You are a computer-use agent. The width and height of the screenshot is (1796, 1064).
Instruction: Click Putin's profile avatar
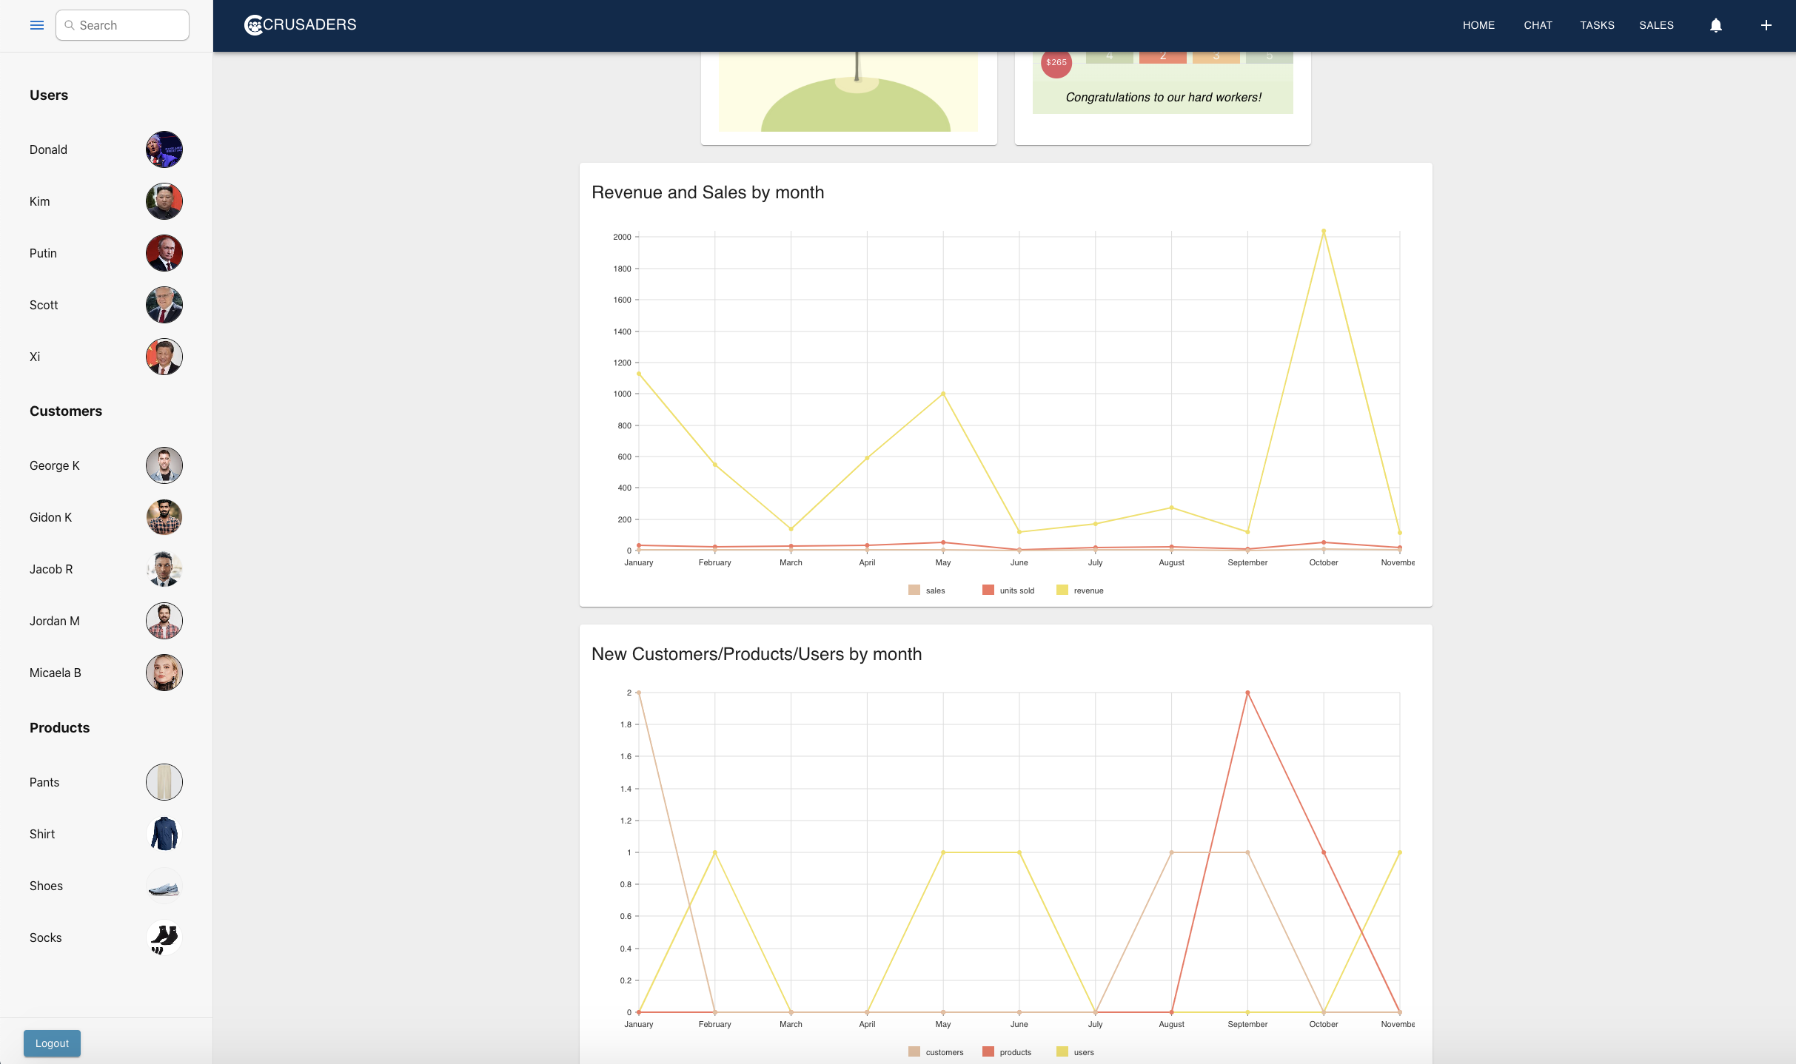click(164, 253)
